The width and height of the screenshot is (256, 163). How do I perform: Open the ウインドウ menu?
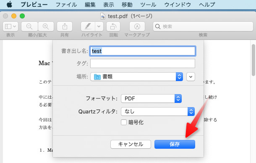178,5
